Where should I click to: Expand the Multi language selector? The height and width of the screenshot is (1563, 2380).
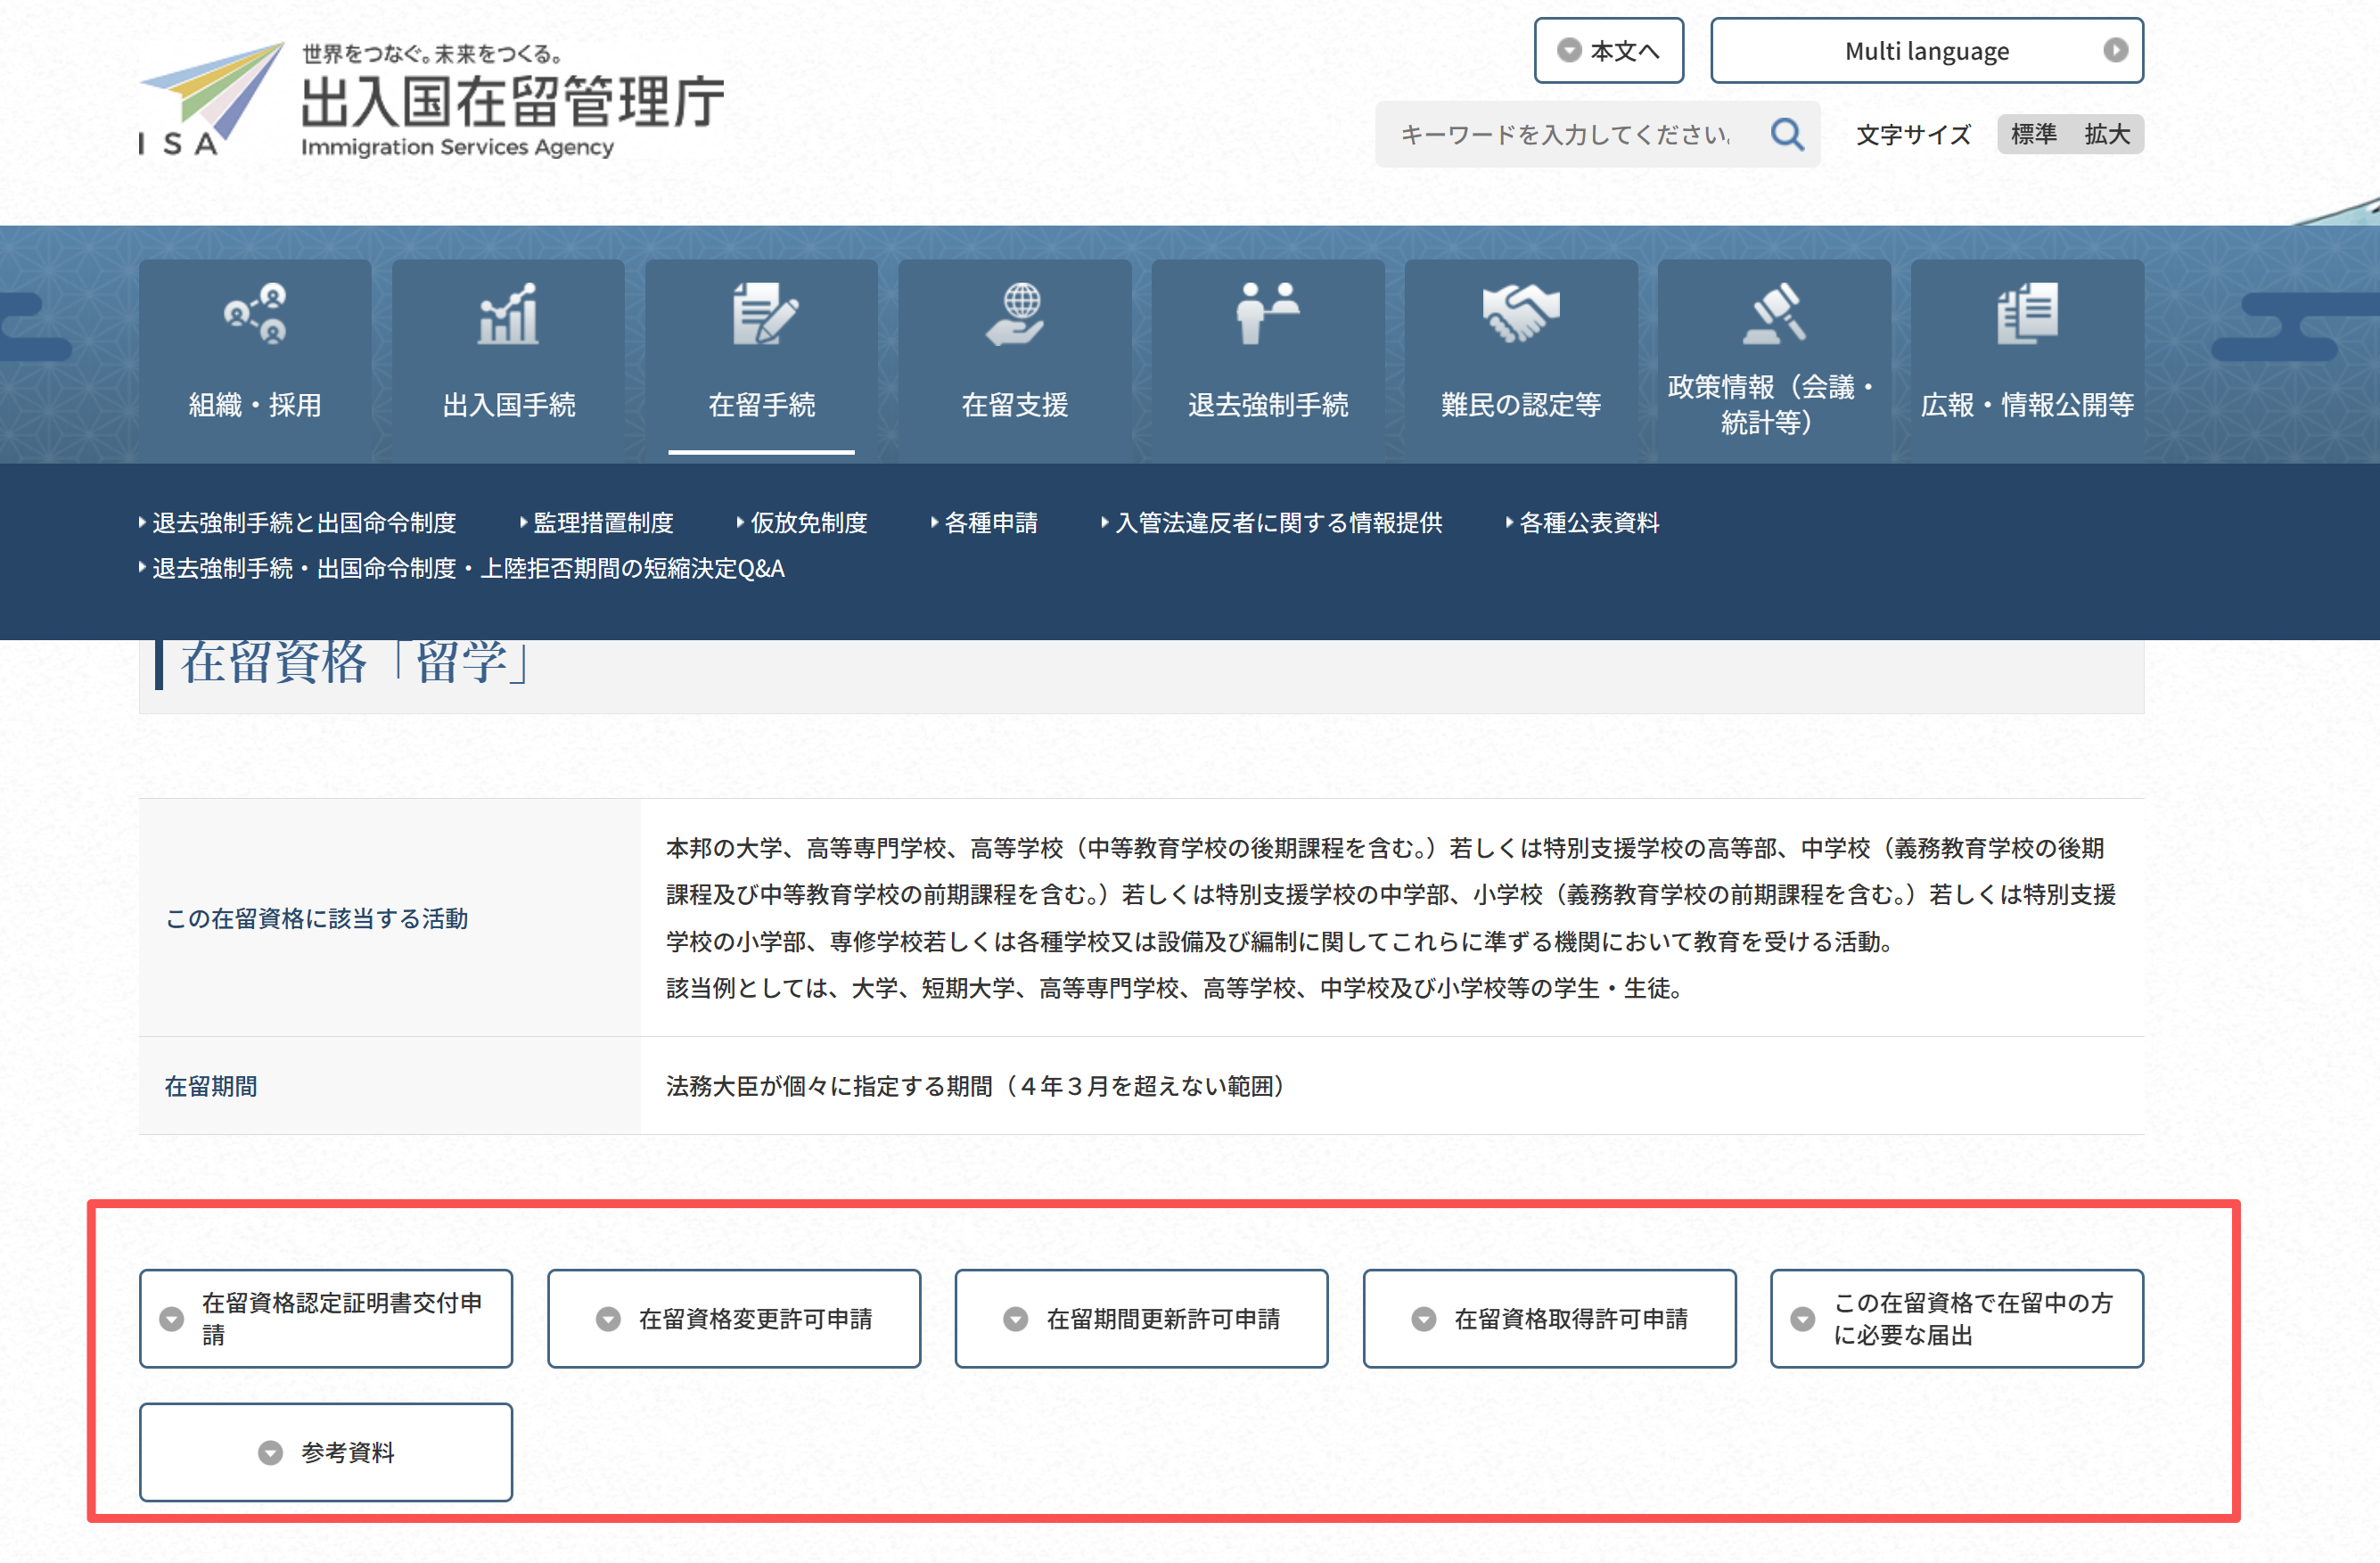point(1926,50)
